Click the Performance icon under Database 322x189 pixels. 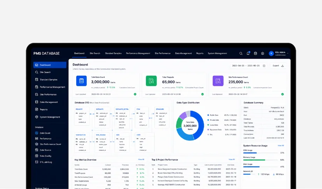click(37, 139)
